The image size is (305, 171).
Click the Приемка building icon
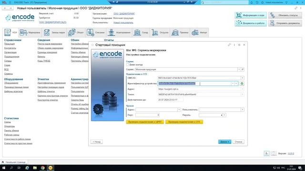(175, 33)
